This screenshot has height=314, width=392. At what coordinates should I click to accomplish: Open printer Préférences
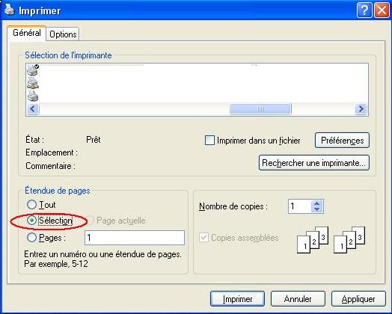342,140
